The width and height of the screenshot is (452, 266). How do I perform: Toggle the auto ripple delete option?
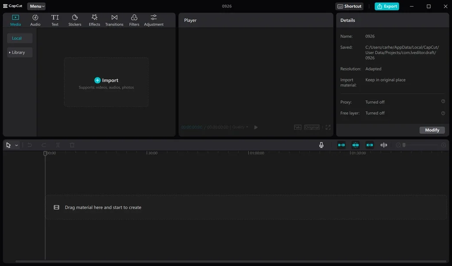341,145
